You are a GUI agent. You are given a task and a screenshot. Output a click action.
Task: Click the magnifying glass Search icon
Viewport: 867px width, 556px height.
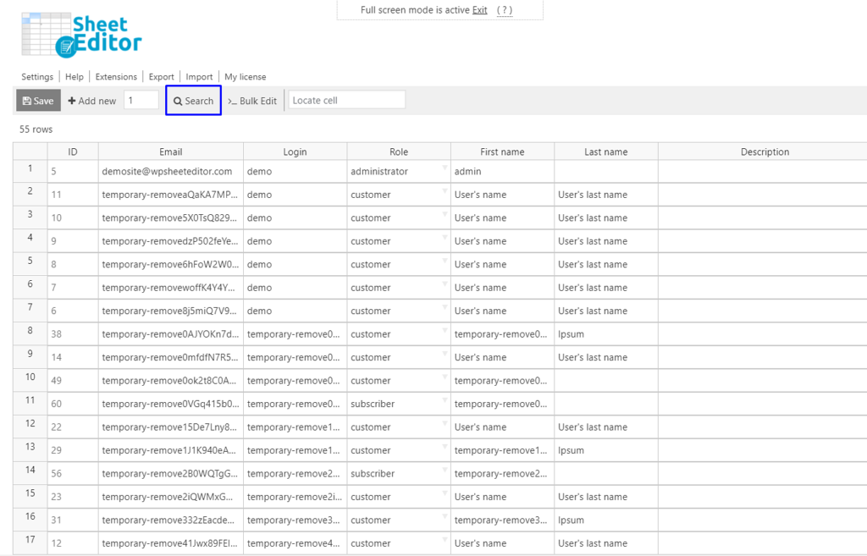coord(179,100)
